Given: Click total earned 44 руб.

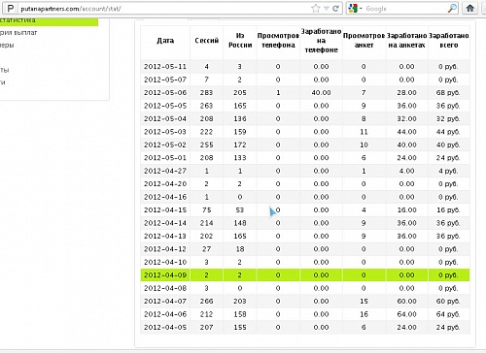Looking at the screenshot, I should coord(448,132).
